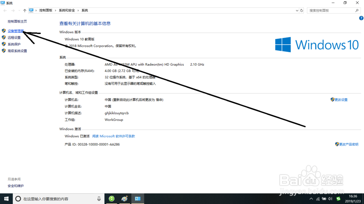
Task: Minimize the System window
Action: (333, 3)
